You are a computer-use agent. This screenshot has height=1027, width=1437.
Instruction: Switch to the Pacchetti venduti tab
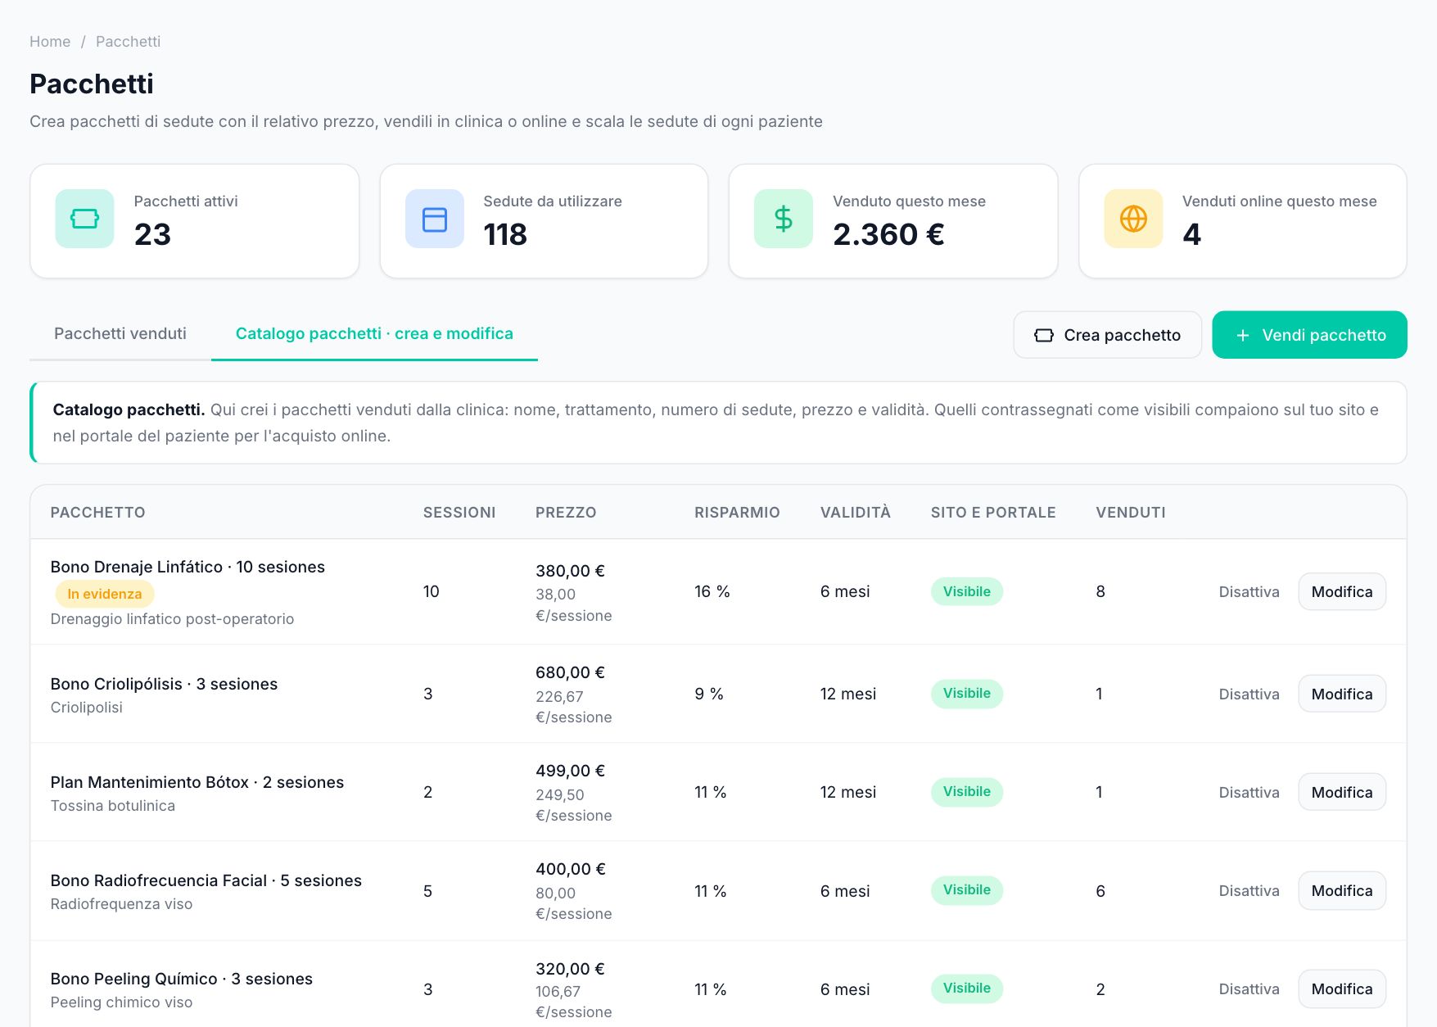(120, 333)
